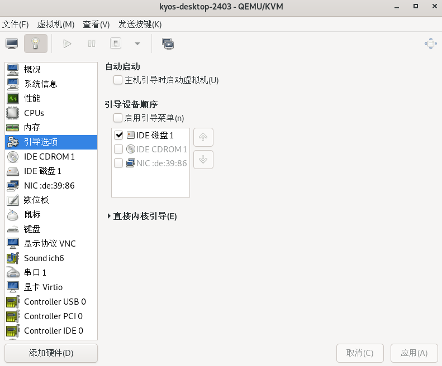
Task: Open 键盘 keyboard device entry
Action: pos(51,229)
